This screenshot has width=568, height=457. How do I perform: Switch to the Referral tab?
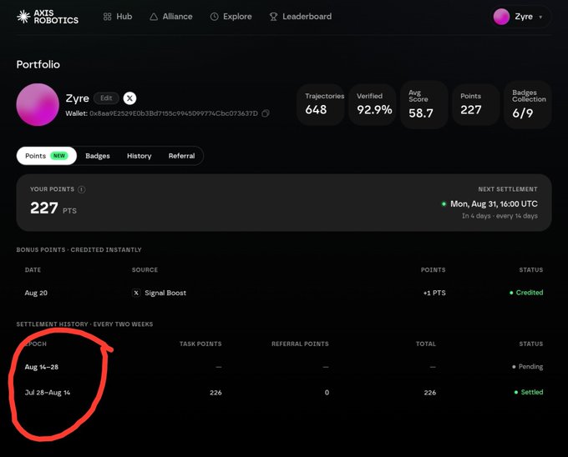[x=181, y=156]
